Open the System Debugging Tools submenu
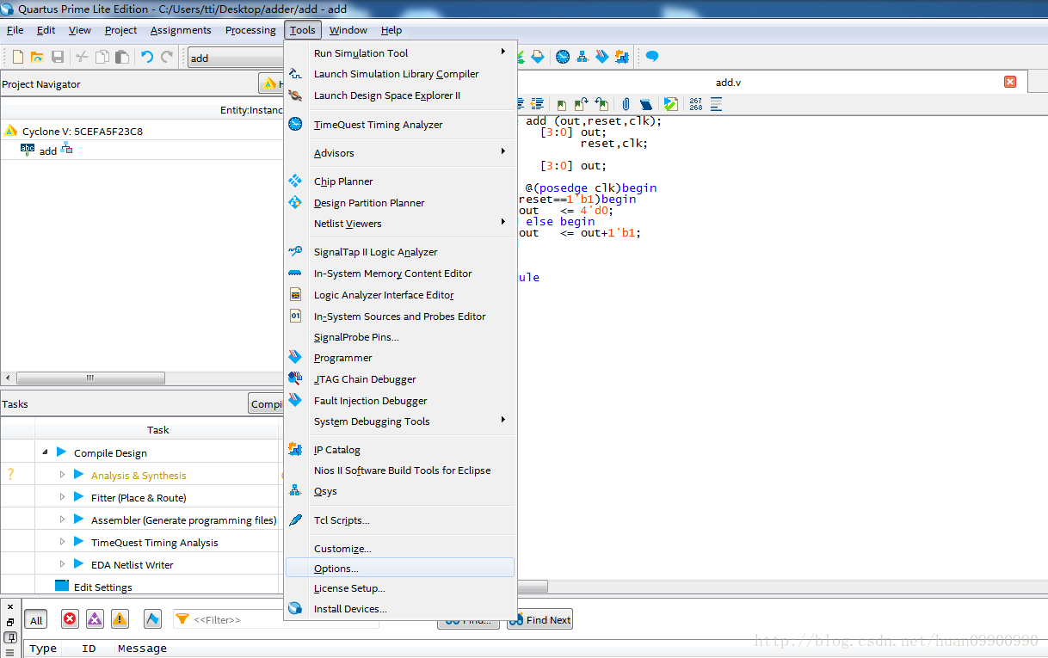This screenshot has height=658, width=1048. coord(400,421)
